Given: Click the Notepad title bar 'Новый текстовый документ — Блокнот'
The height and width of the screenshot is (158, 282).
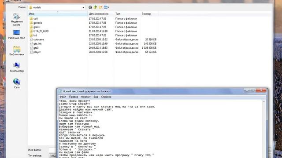Looking at the screenshot, I should [87, 91].
